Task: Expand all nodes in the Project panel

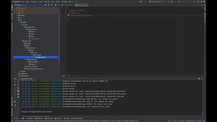Action: 48,5
